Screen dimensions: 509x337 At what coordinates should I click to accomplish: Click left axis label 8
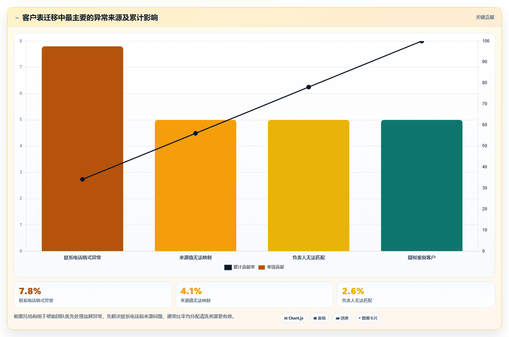pos(21,41)
